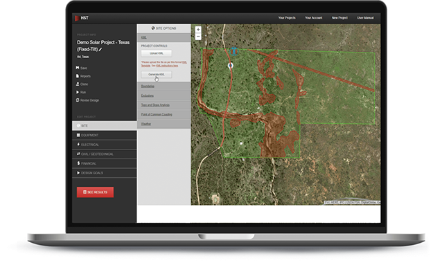Click the Run play icon
This screenshot has height=265, width=433.
click(x=78, y=92)
